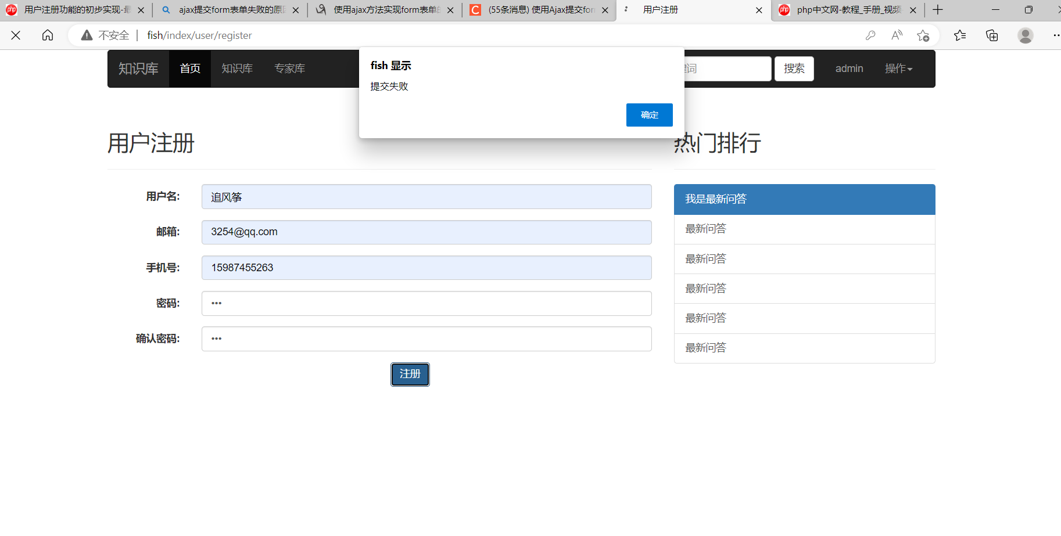The width and height of the screenshot is (1061, 536).
Task: Stop page loading with X icon
Action: pos(16,35)
